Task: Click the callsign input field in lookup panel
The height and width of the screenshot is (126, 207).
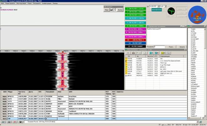Action: pos(159,47)
